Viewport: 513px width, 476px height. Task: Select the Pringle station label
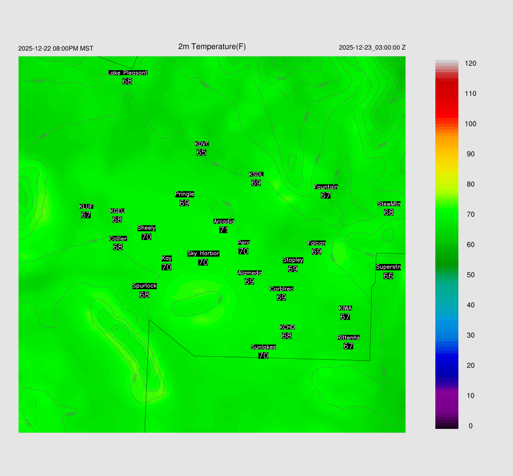click(x=184, y=194)
